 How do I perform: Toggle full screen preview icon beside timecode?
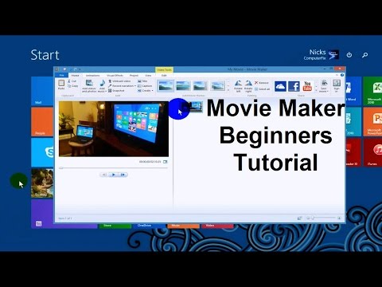tap(166, 162)
